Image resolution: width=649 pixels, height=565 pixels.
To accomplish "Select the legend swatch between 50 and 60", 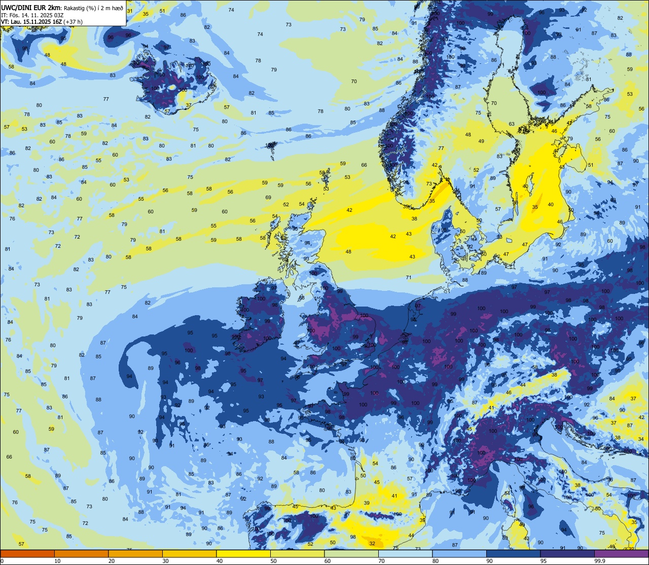I will point(297,553).
